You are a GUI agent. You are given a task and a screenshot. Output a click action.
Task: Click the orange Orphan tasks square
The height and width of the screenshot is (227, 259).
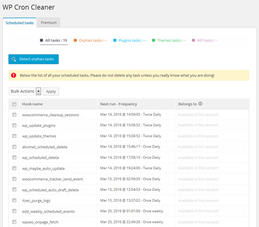click(x=75, y=40)
